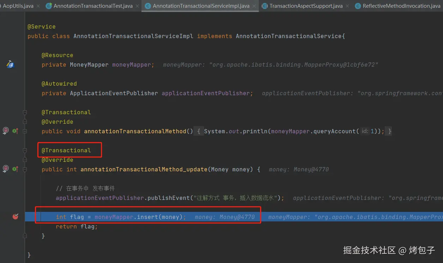Screen dimensions: 443x263
Task: Click the red aspect gutter icon beside annotationTransactionalMethod()
Action: tap(6, 131)
